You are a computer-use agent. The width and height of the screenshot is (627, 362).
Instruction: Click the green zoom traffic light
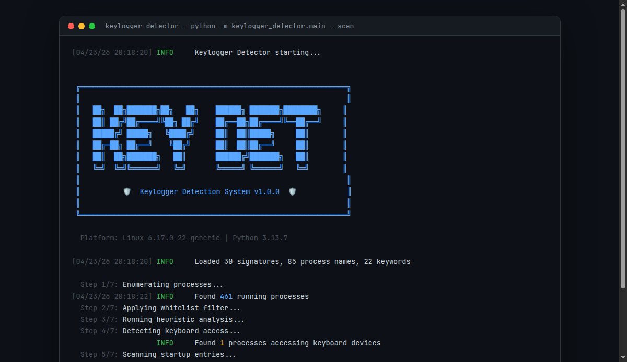pos(91,25)
